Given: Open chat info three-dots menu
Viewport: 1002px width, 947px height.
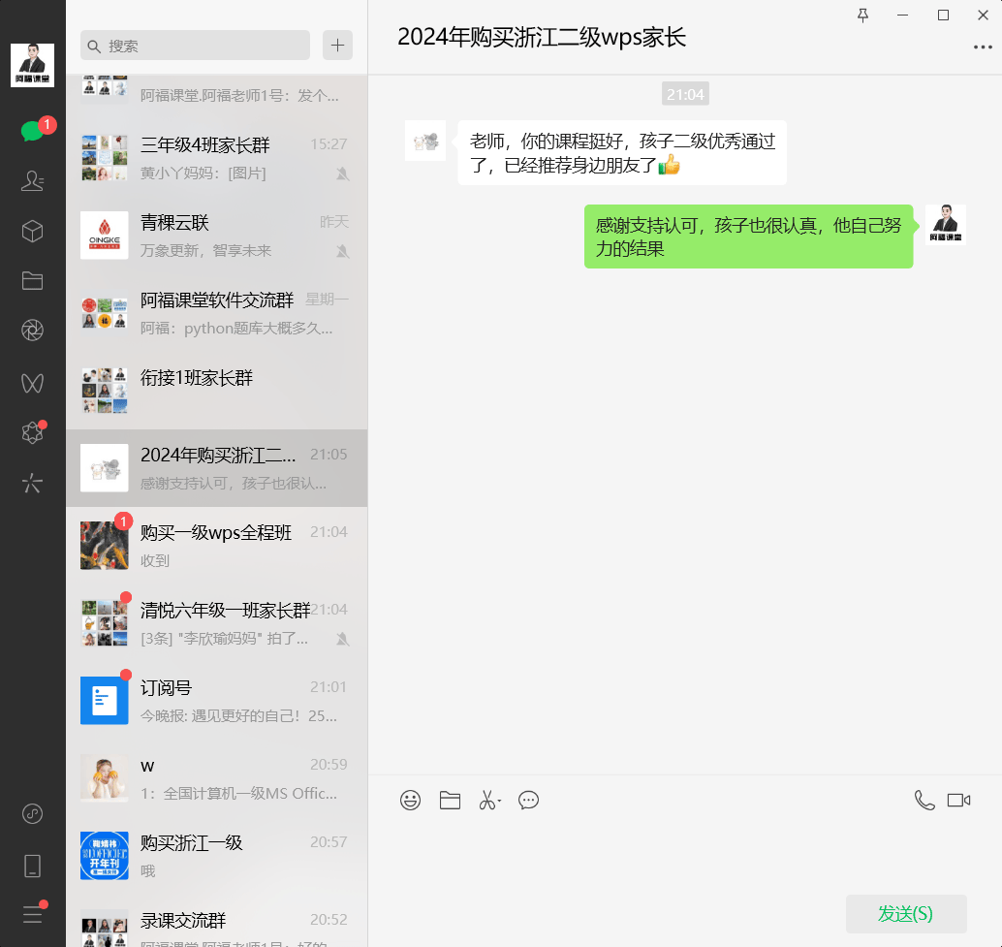Looking at the screenshot, I should (983, 47).
